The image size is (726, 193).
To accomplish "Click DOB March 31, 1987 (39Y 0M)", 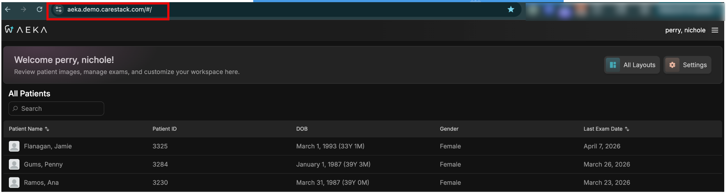I will pos(333,182).
